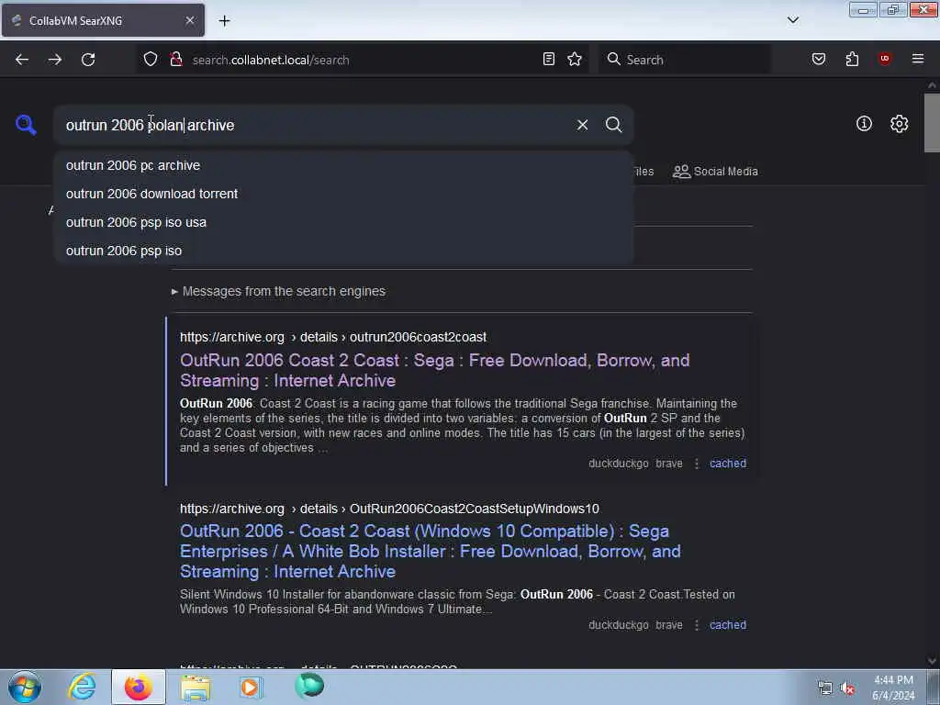This screenshot has width=940, height=705.
Task: Open the Windows 10 Compatible OutRun result
Action: click(431, 552)
